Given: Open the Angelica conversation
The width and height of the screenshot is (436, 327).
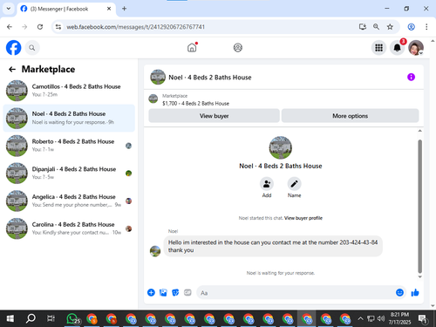Looking at the screenshot, I should point(69,201).
